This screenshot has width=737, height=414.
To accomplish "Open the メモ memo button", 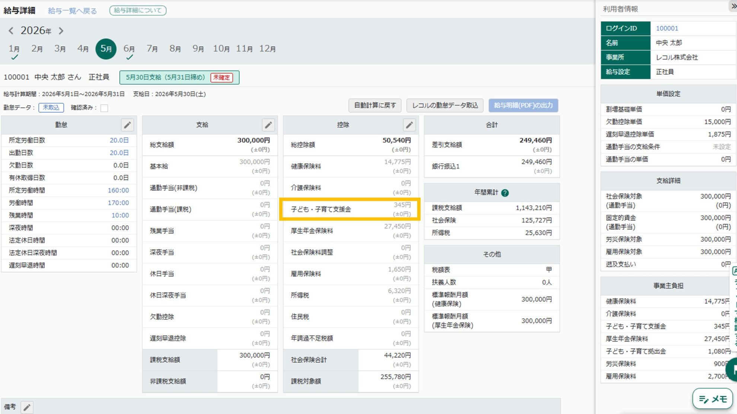I will [x=712, y=399].
